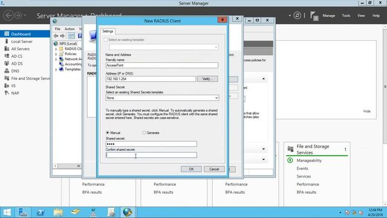The height and width of the screenshot is (218, 387).
Task: Open the Help menu in Server Manager
Action: click(x=376, y=16)
